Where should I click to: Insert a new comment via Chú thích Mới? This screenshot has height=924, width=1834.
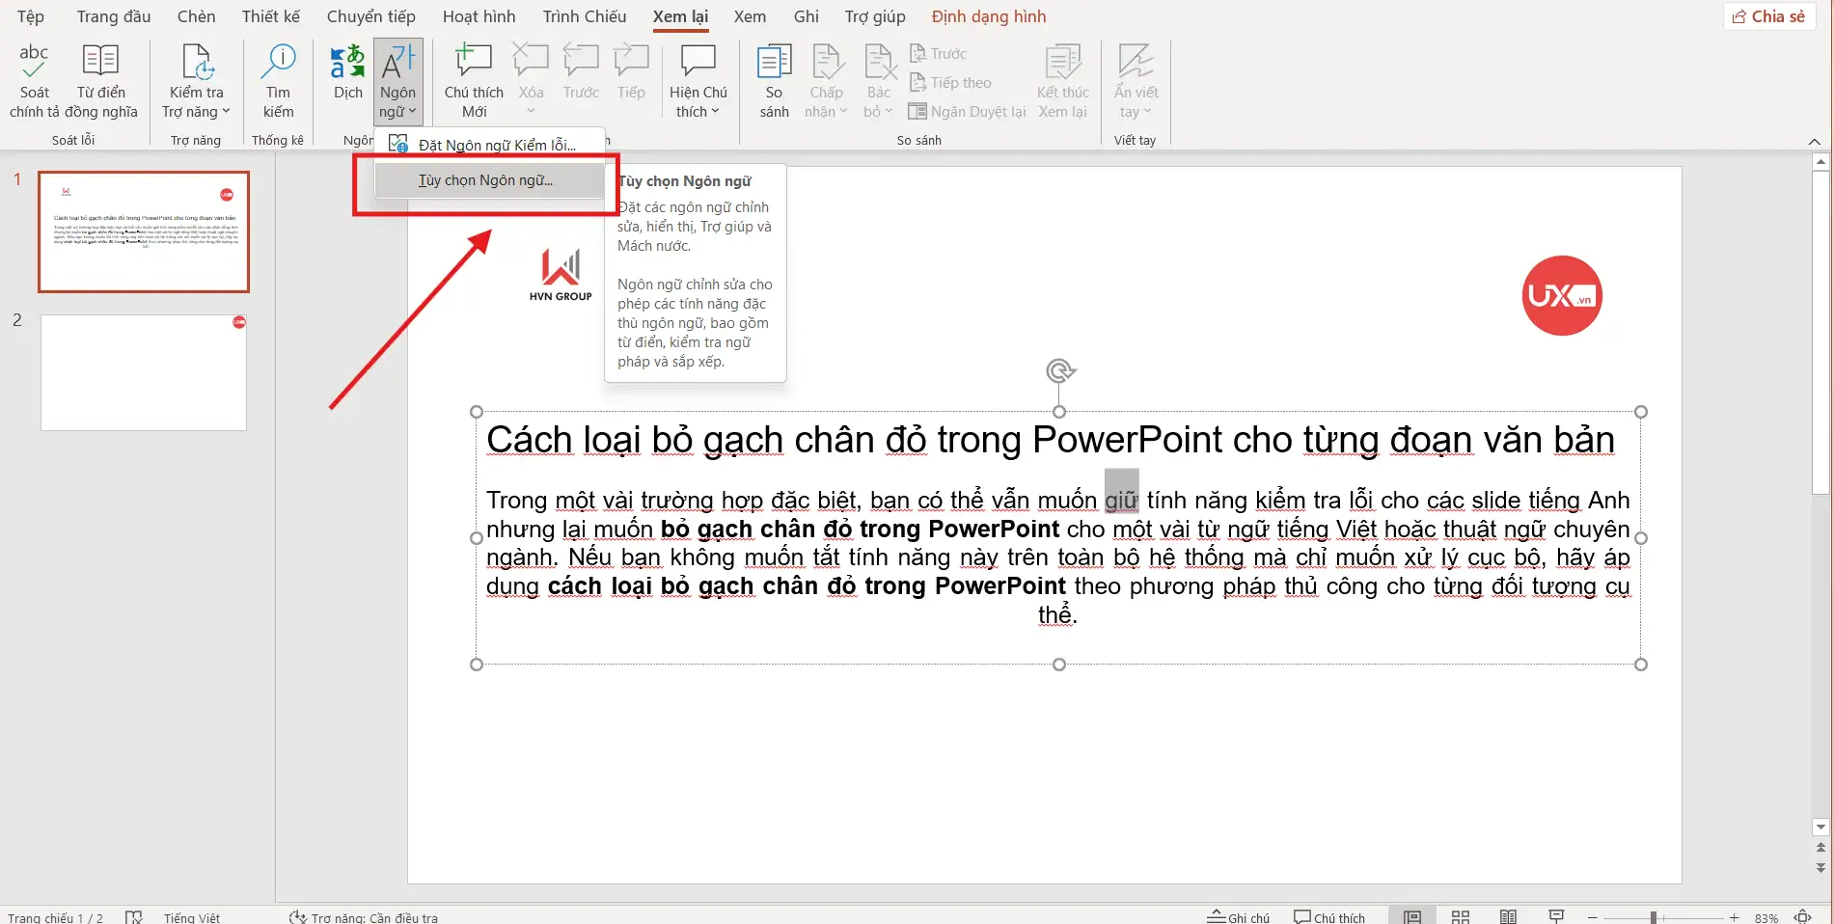click(473, 79)
